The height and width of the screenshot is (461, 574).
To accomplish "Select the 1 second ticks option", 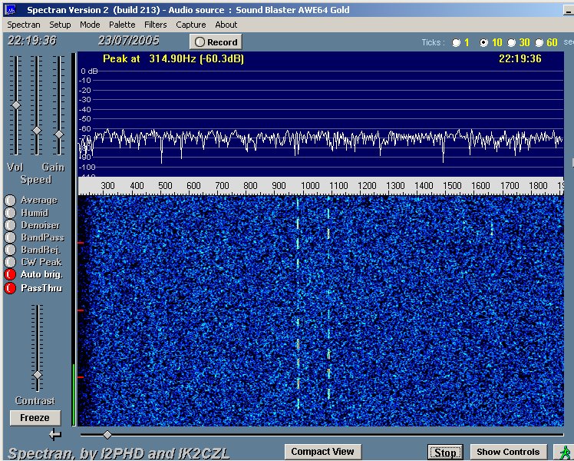I will click(x=457, y=42).
